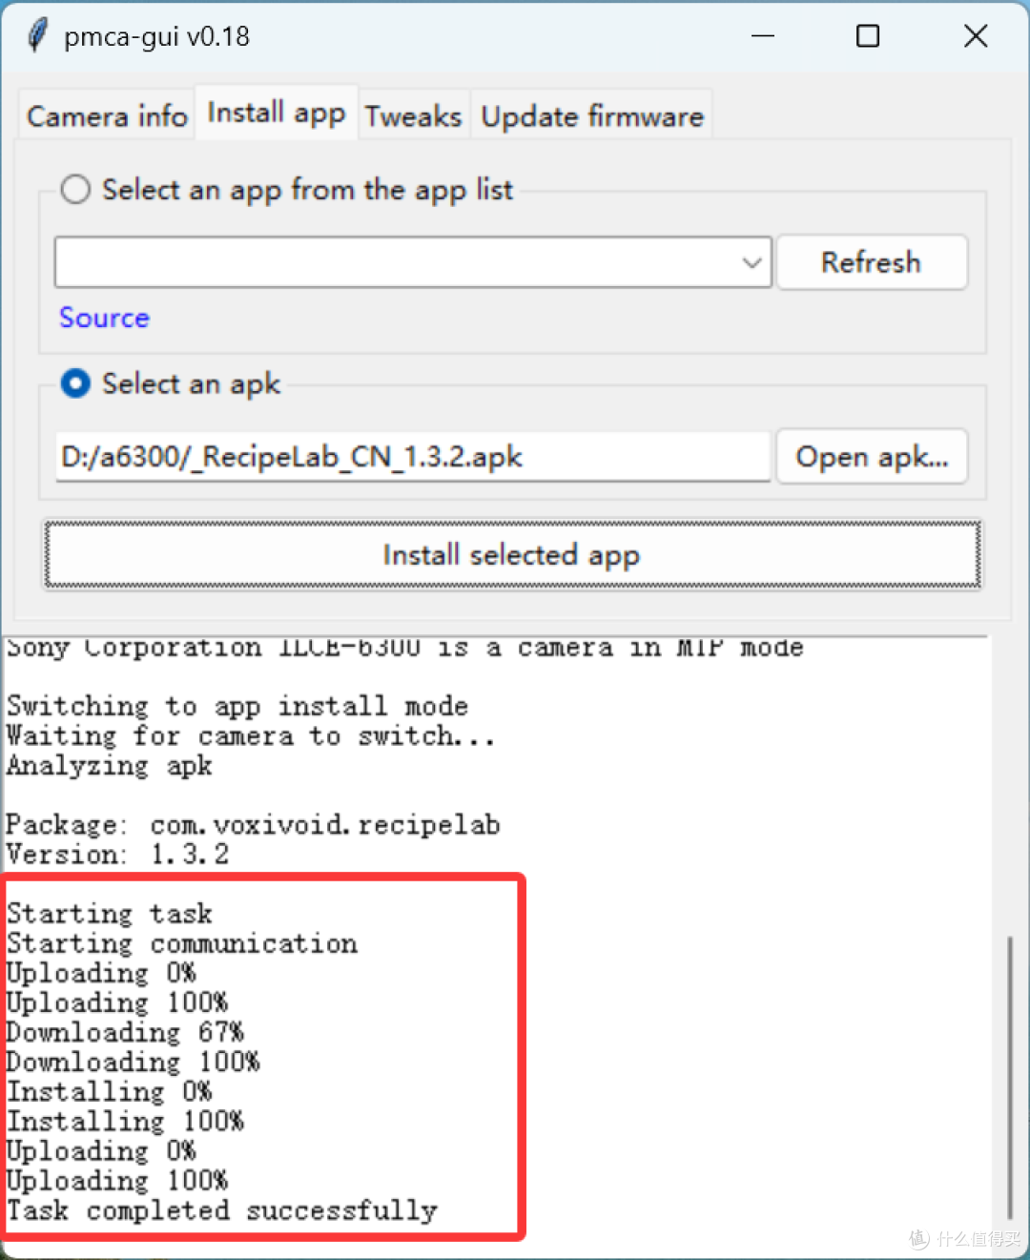Click the pmca-gui feather app icon
1030x1260 pixels.
click(37, 36)
